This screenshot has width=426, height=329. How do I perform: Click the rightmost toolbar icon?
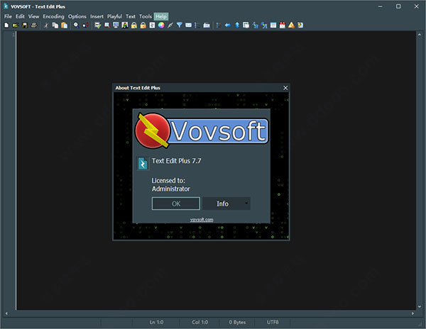(x=300, y=26)
